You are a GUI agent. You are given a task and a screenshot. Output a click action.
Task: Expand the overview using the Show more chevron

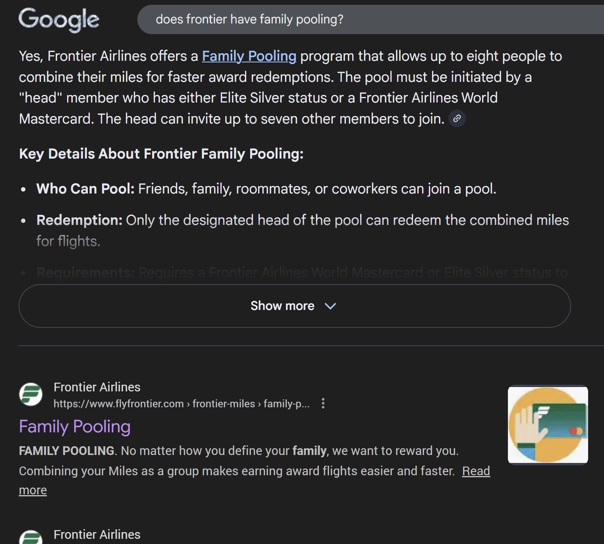[330, 306]
